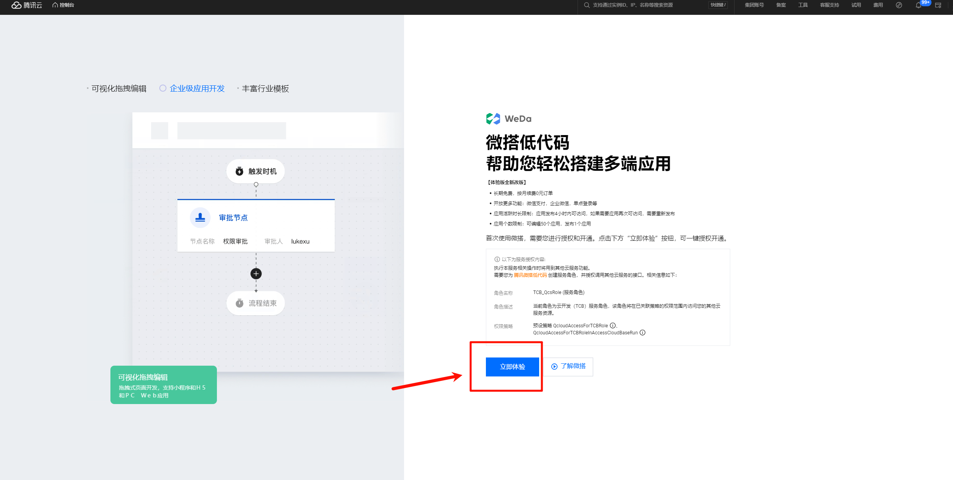Switch to 丰富行业模板 slide

pos(265,88)
